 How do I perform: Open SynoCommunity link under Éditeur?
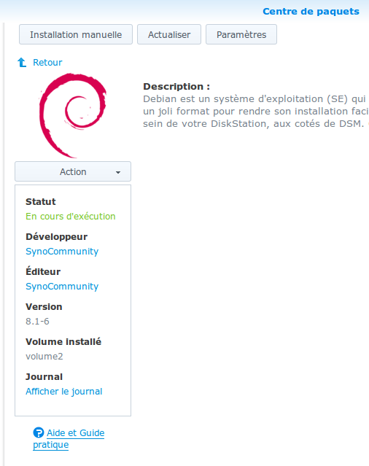click(62, 287)
